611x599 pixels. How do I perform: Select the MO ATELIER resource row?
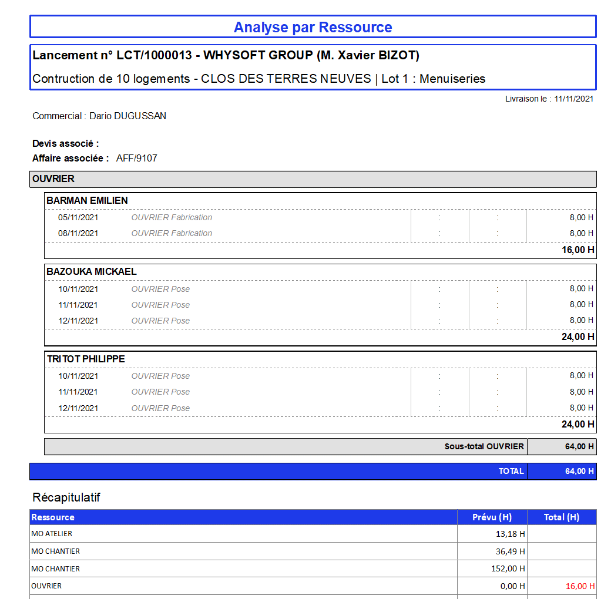[52, 534]
